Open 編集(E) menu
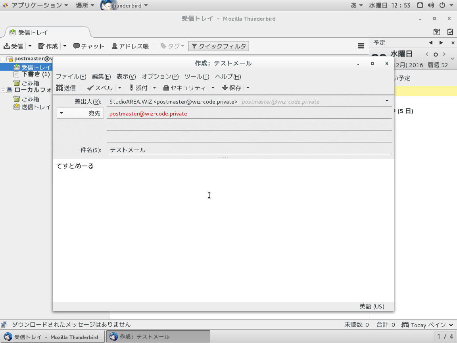 click(x=102, y=76)
